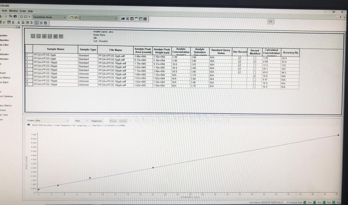Click the first icon in the results table toolbar

[x=33, y=36]
